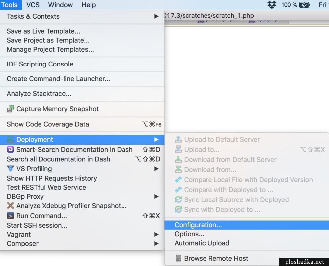Click the V8 Profiling icon
The height and width of the screenshot is (266, 329).
pyautogui.click(x=11, y=169)
